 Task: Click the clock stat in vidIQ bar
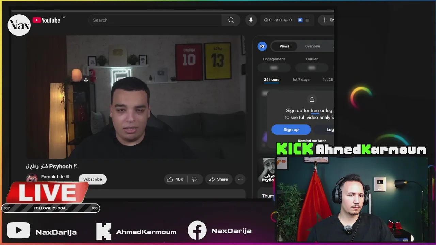coord(268,20)
